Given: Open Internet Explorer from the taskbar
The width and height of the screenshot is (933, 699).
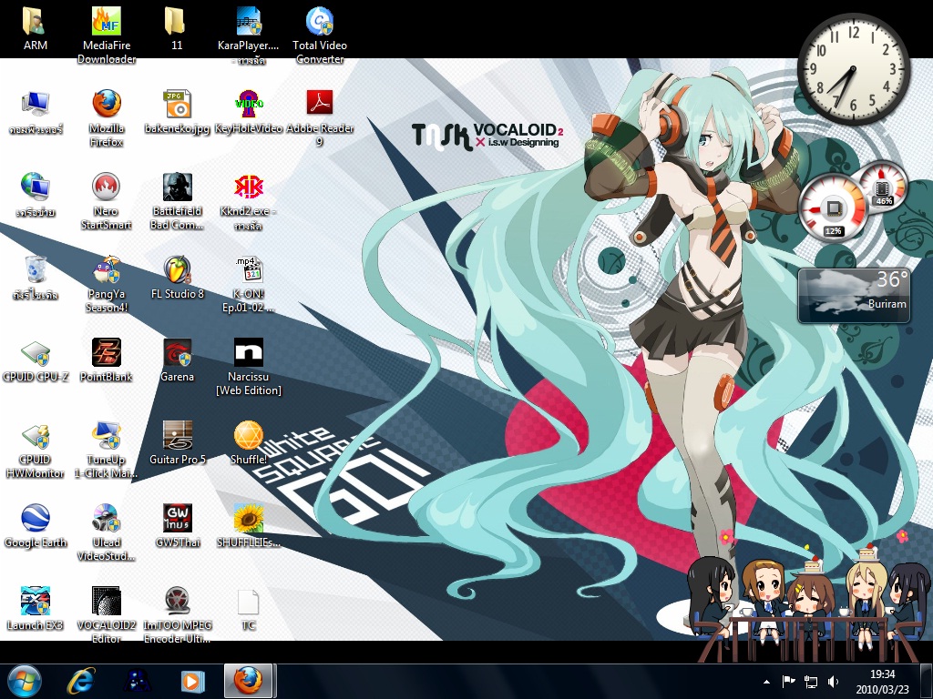Looking at the screenshot, I should pyautogui.click(x=81, y=681).
